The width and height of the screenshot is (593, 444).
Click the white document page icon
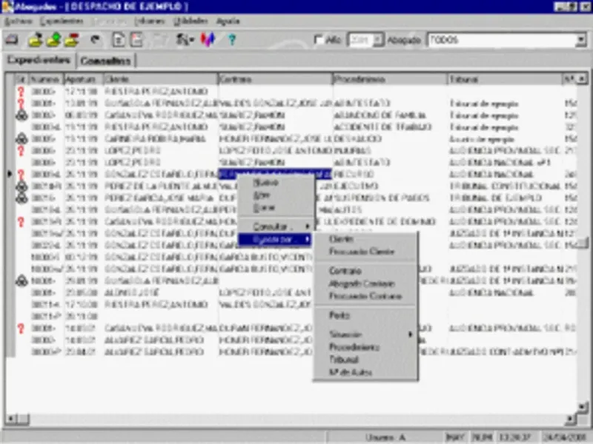[119, 40]
